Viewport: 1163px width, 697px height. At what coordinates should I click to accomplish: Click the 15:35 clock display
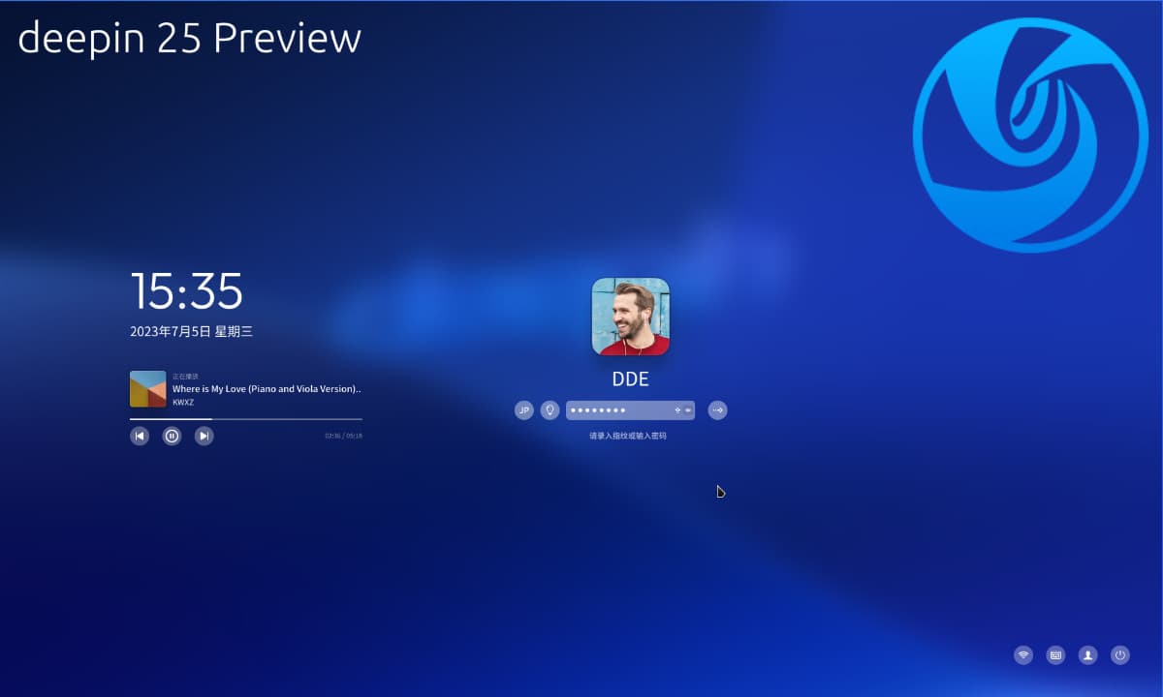186,290
